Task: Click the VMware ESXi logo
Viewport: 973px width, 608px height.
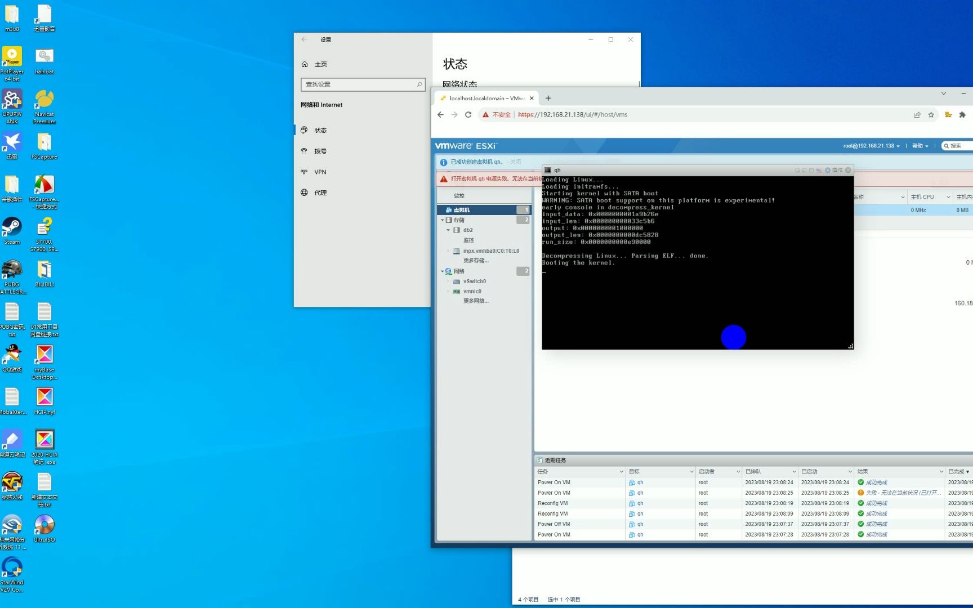Action: pyautogui.click(x=465, y=145)
